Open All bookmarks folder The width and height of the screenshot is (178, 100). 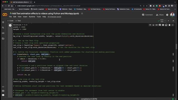tap(137, 9)
